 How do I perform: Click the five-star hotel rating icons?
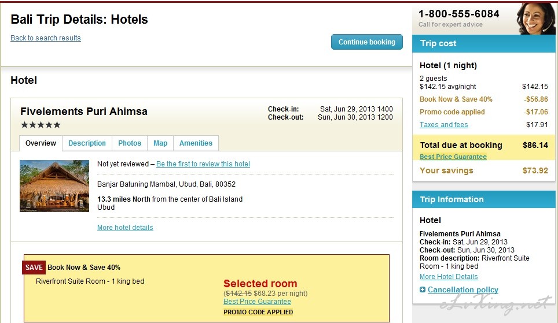coord(41,125)
